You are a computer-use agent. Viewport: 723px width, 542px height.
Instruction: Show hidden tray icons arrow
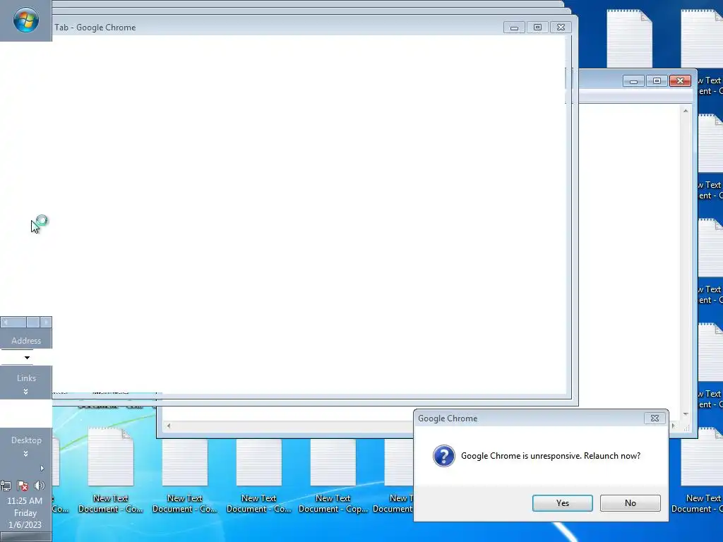pos(42,469)
